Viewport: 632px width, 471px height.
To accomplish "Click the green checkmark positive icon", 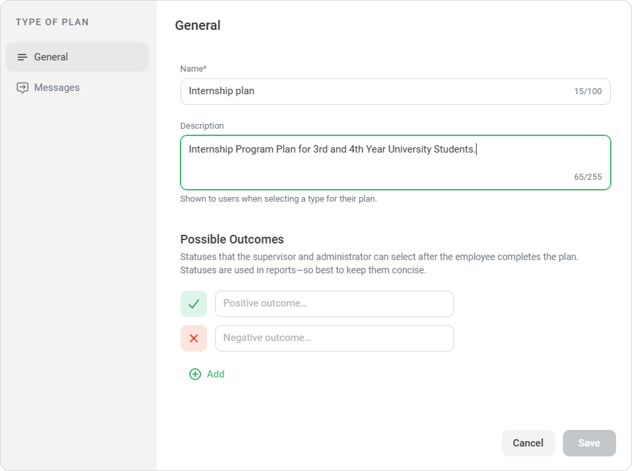I will (x=194, y=304).
